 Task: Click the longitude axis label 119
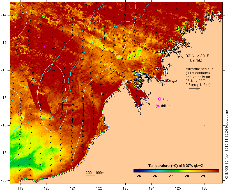click(20, 188)
